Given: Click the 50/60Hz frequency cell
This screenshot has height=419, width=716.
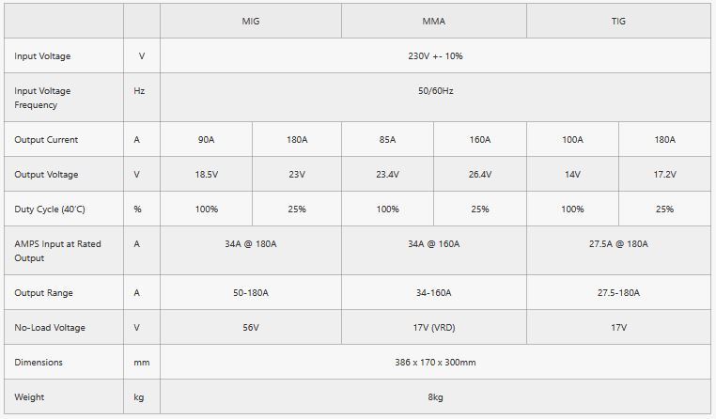Looking at the screenshot, I should [x=435, y=97].
